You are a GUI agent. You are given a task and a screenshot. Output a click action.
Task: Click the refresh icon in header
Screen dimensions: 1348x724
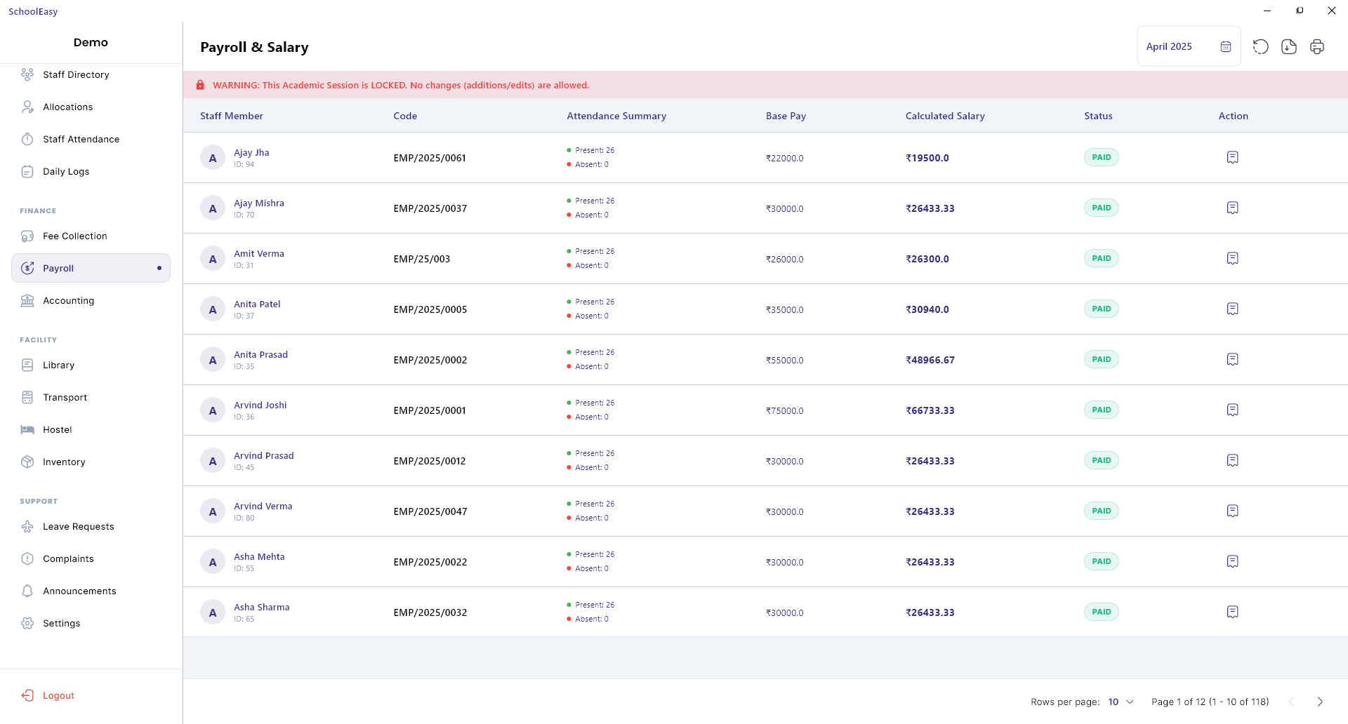(x=1261, y=46)
